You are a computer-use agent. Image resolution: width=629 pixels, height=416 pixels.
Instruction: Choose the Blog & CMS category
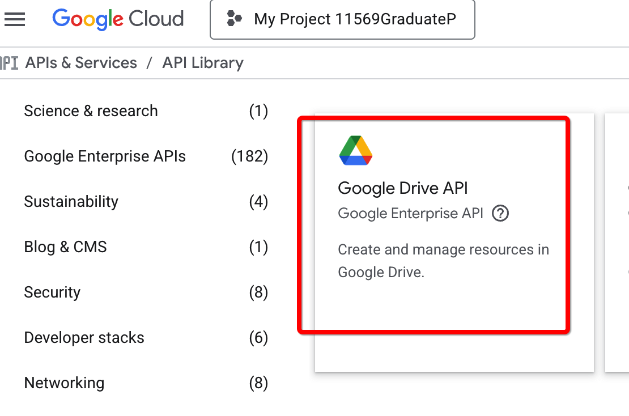click(146, 247)
